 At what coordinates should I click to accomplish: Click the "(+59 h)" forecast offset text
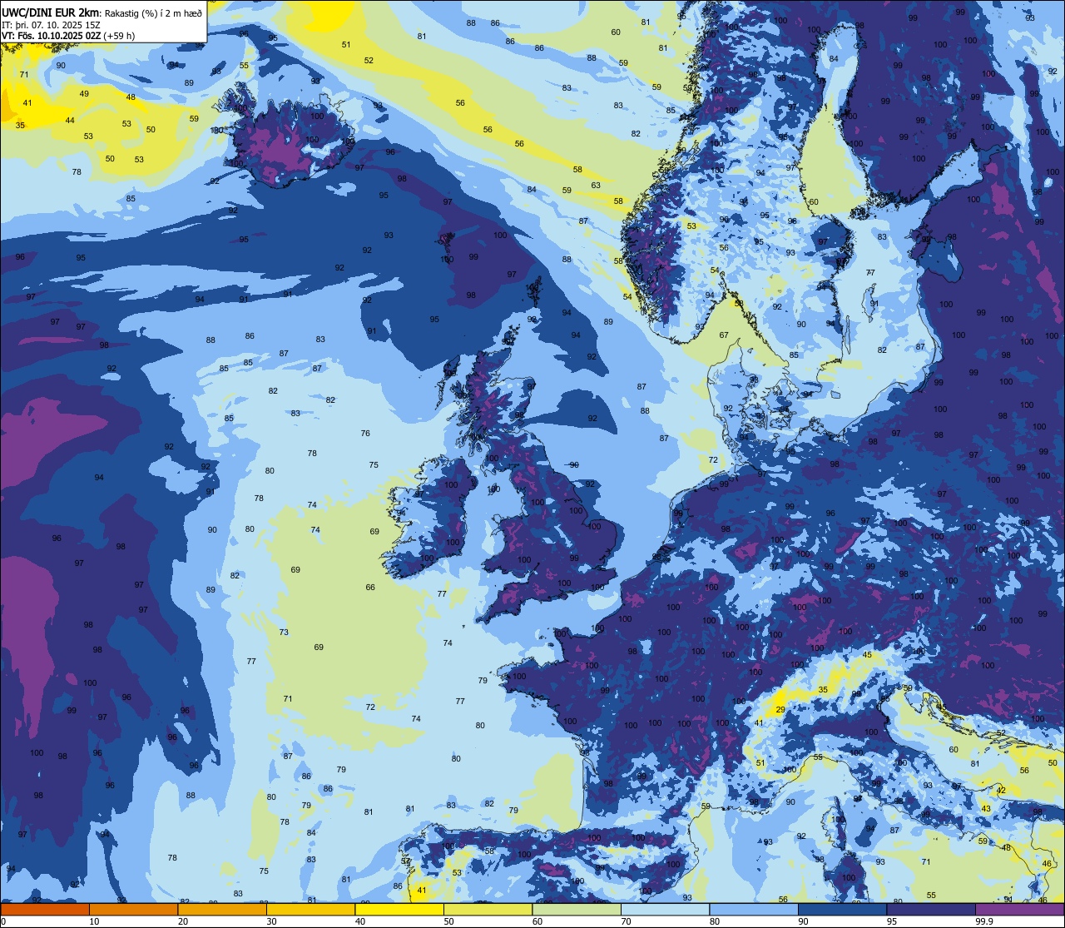[119, 36]
